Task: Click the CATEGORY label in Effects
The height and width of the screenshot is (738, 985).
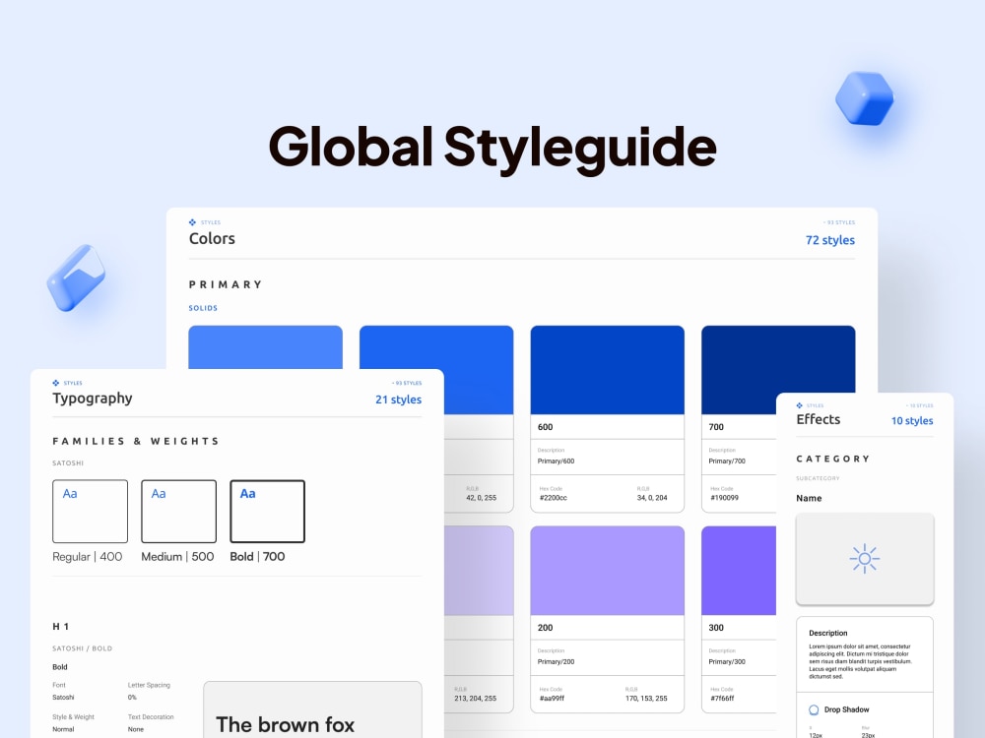Action: [833, 459]
